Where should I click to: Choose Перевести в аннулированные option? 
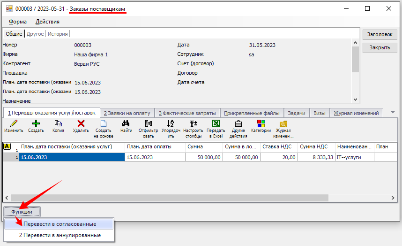(60, 235)
